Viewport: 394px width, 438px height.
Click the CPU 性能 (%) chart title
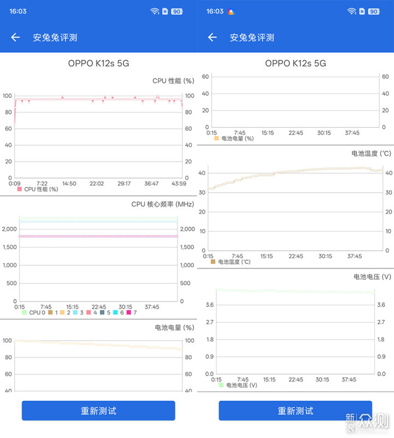coord(173,80)
